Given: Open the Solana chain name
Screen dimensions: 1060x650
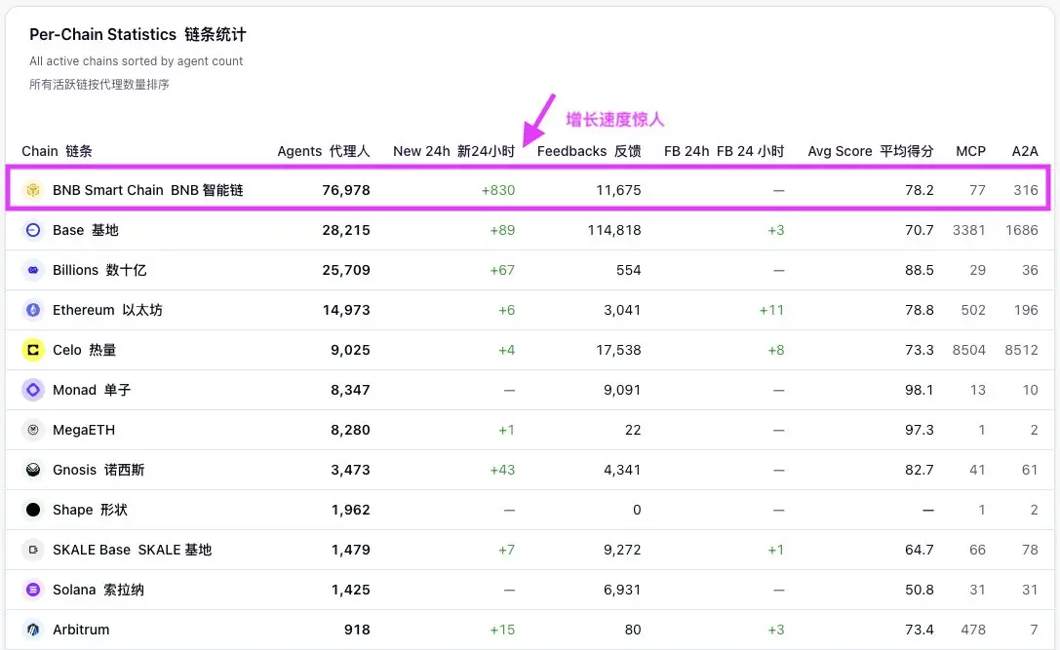Looking at the screenshot, I should [98, 590].
